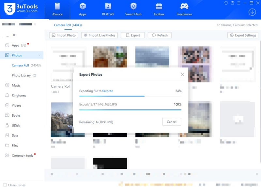Close the Export Photos dialog
Viewport: 261px width, 187px height.
[182, 74]
